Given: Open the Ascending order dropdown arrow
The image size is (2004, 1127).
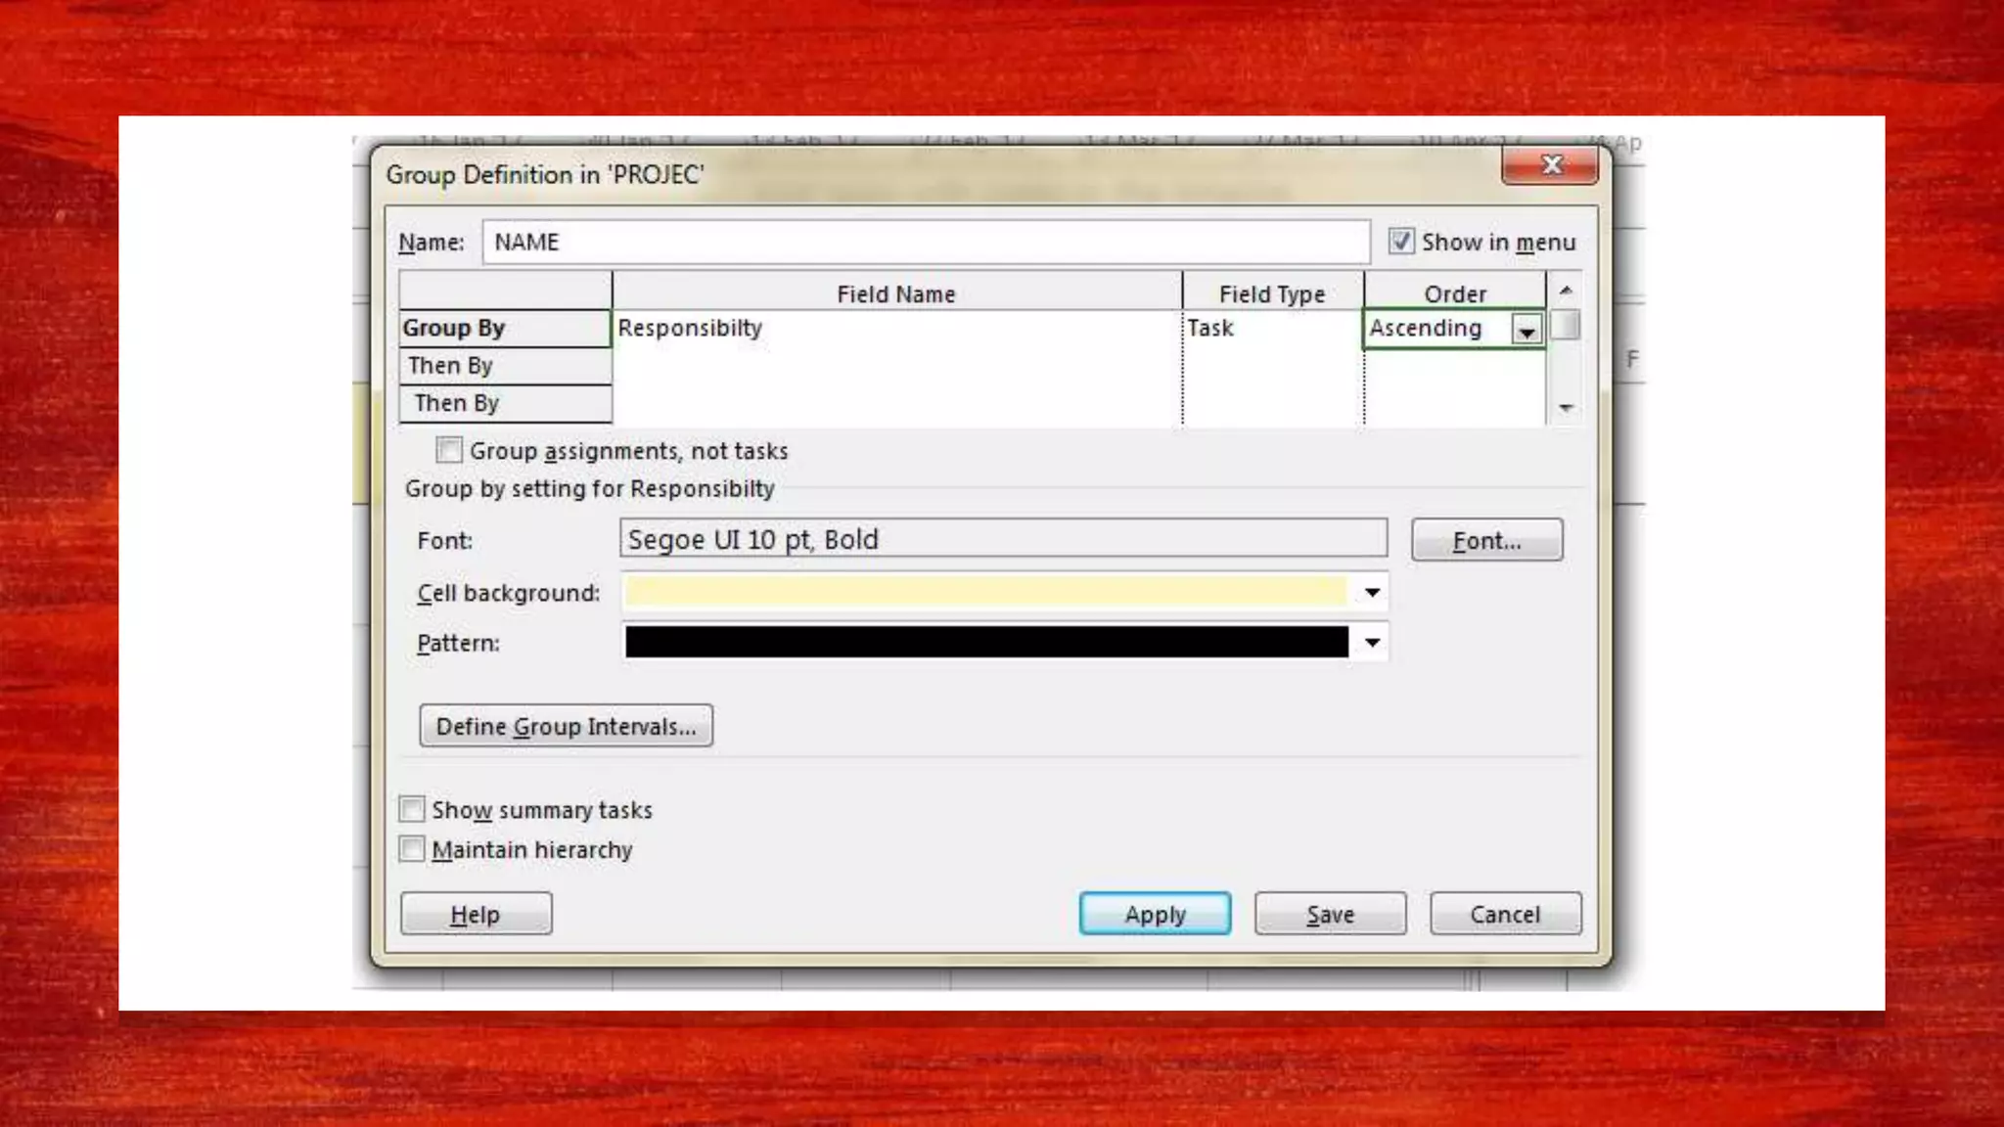Looking at the screenshot, I should tap(1526, 330).
